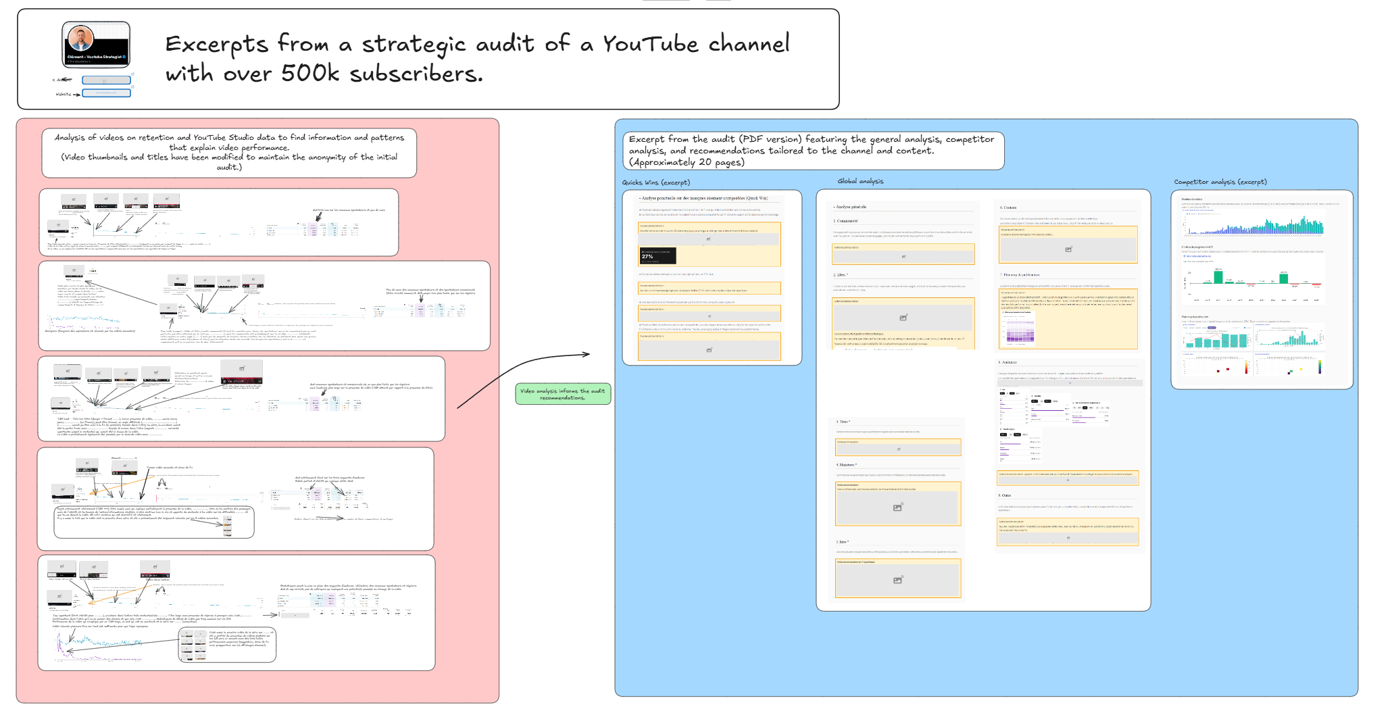The width and height of the screenshot is (1394, 717).
Task: Click the '2. Idées' section heading
Action: pyautogui.click(x=841, y=275)
